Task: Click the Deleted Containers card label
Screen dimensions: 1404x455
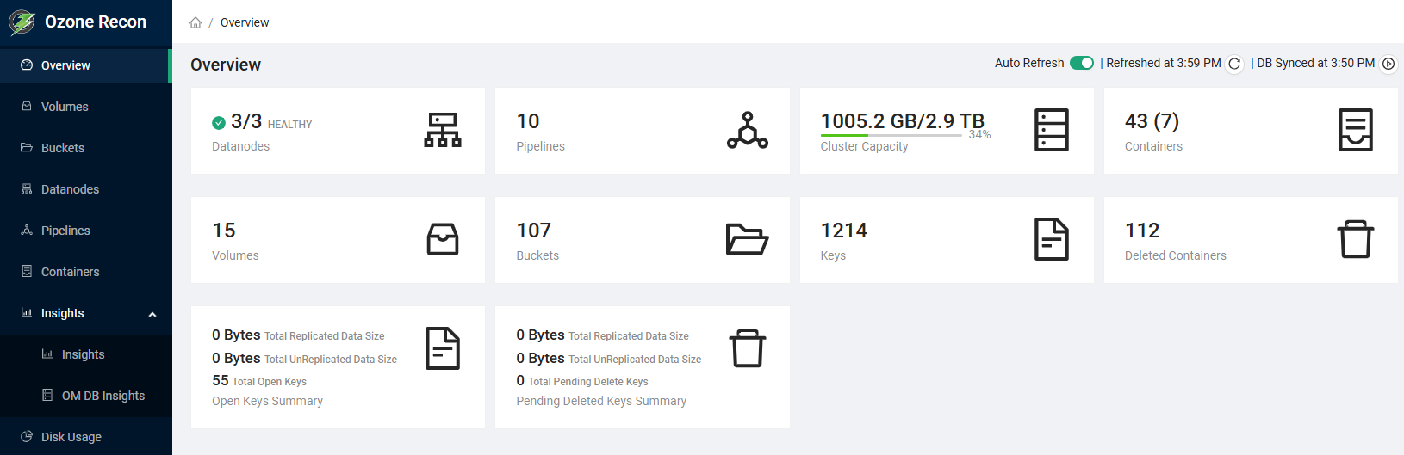Action: point(1176,255)
